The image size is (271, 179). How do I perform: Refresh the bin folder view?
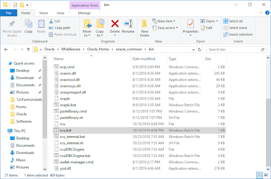click(x=199, y=50)
